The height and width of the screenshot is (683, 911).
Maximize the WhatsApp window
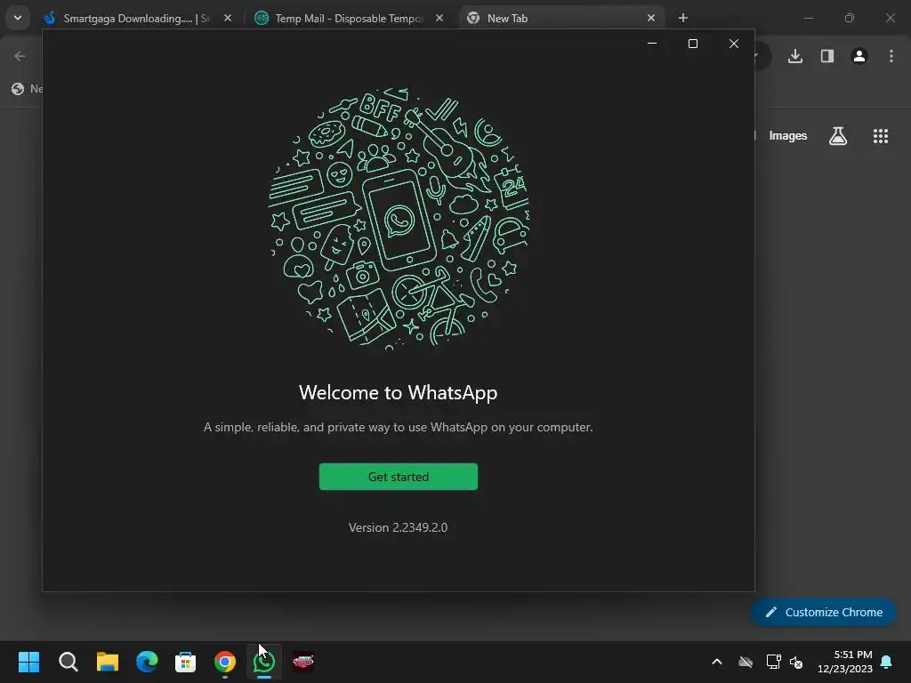pyautogui.click(x=692, y=44)
